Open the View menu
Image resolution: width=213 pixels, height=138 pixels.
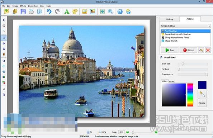click(x=42, y=6)
